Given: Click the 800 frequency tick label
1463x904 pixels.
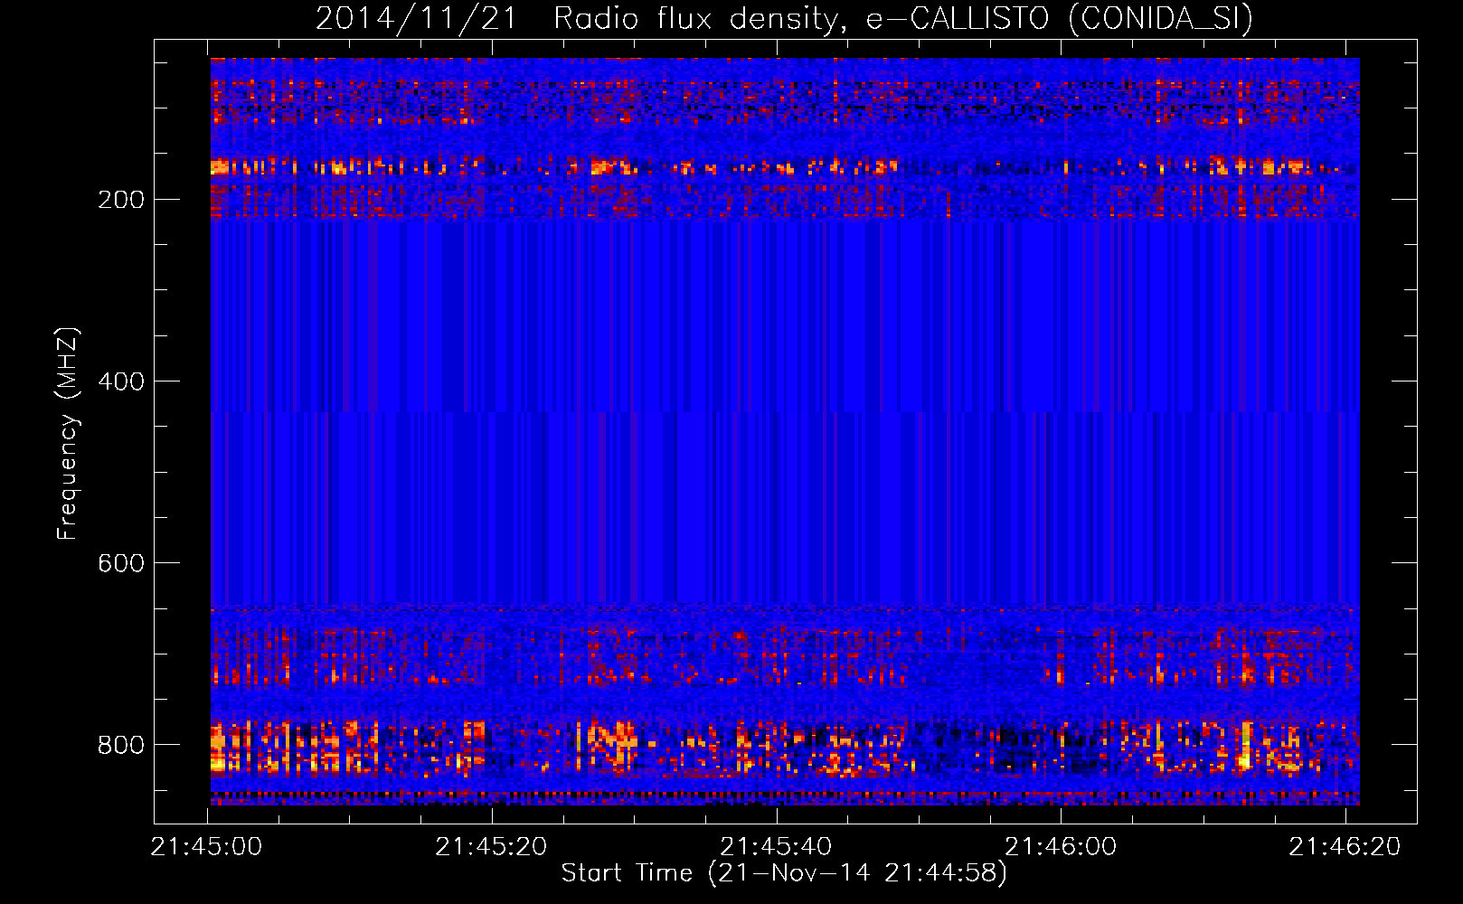Looking at the screenshot, I should coord(121,745).
